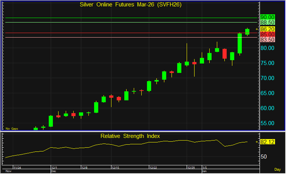
Task: Click the 1/5 date marker on time axis
Action: point(204,168)
